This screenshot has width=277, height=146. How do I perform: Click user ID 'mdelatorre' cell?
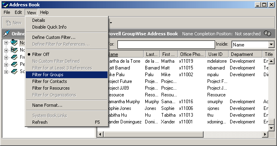(x=217, y=61)
